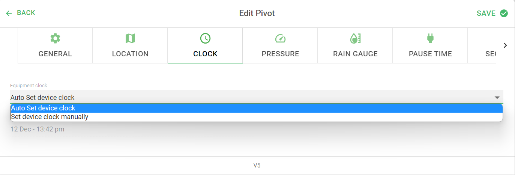Click the green checkmark icon next to SAVE
The image size is (515, 175).
point(504,13)
